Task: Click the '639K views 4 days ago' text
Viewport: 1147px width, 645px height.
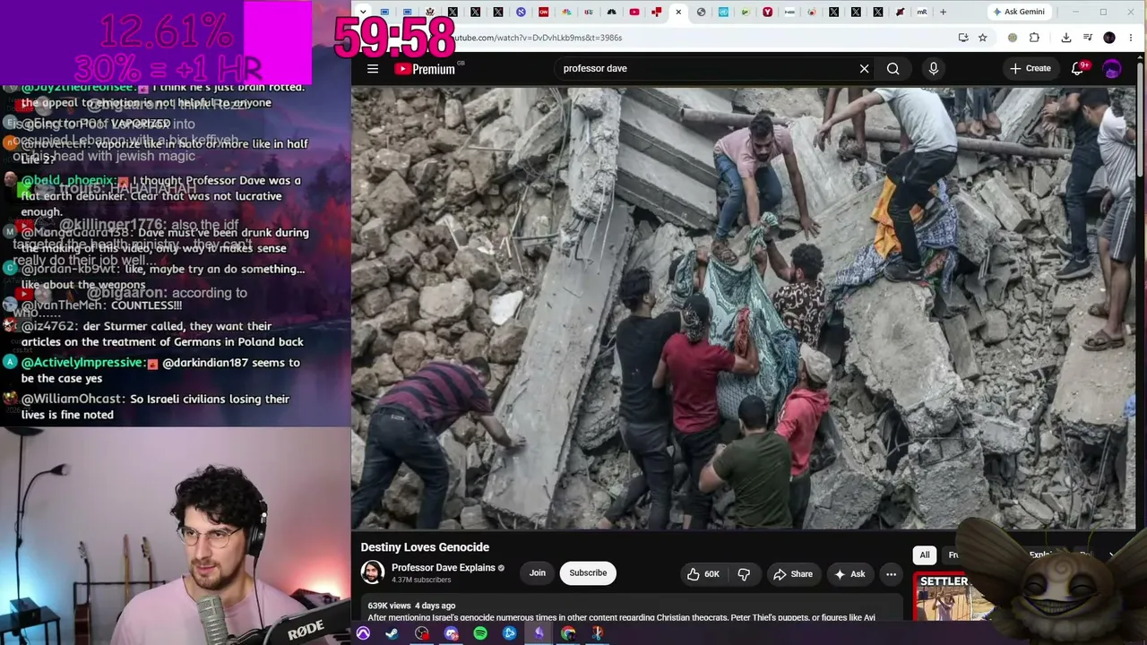Action: pyautogui.click(x=411, y=606)
